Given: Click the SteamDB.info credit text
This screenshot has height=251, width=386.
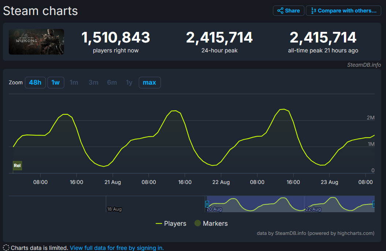Looking at the screenshot, I should tap(364, 65).
